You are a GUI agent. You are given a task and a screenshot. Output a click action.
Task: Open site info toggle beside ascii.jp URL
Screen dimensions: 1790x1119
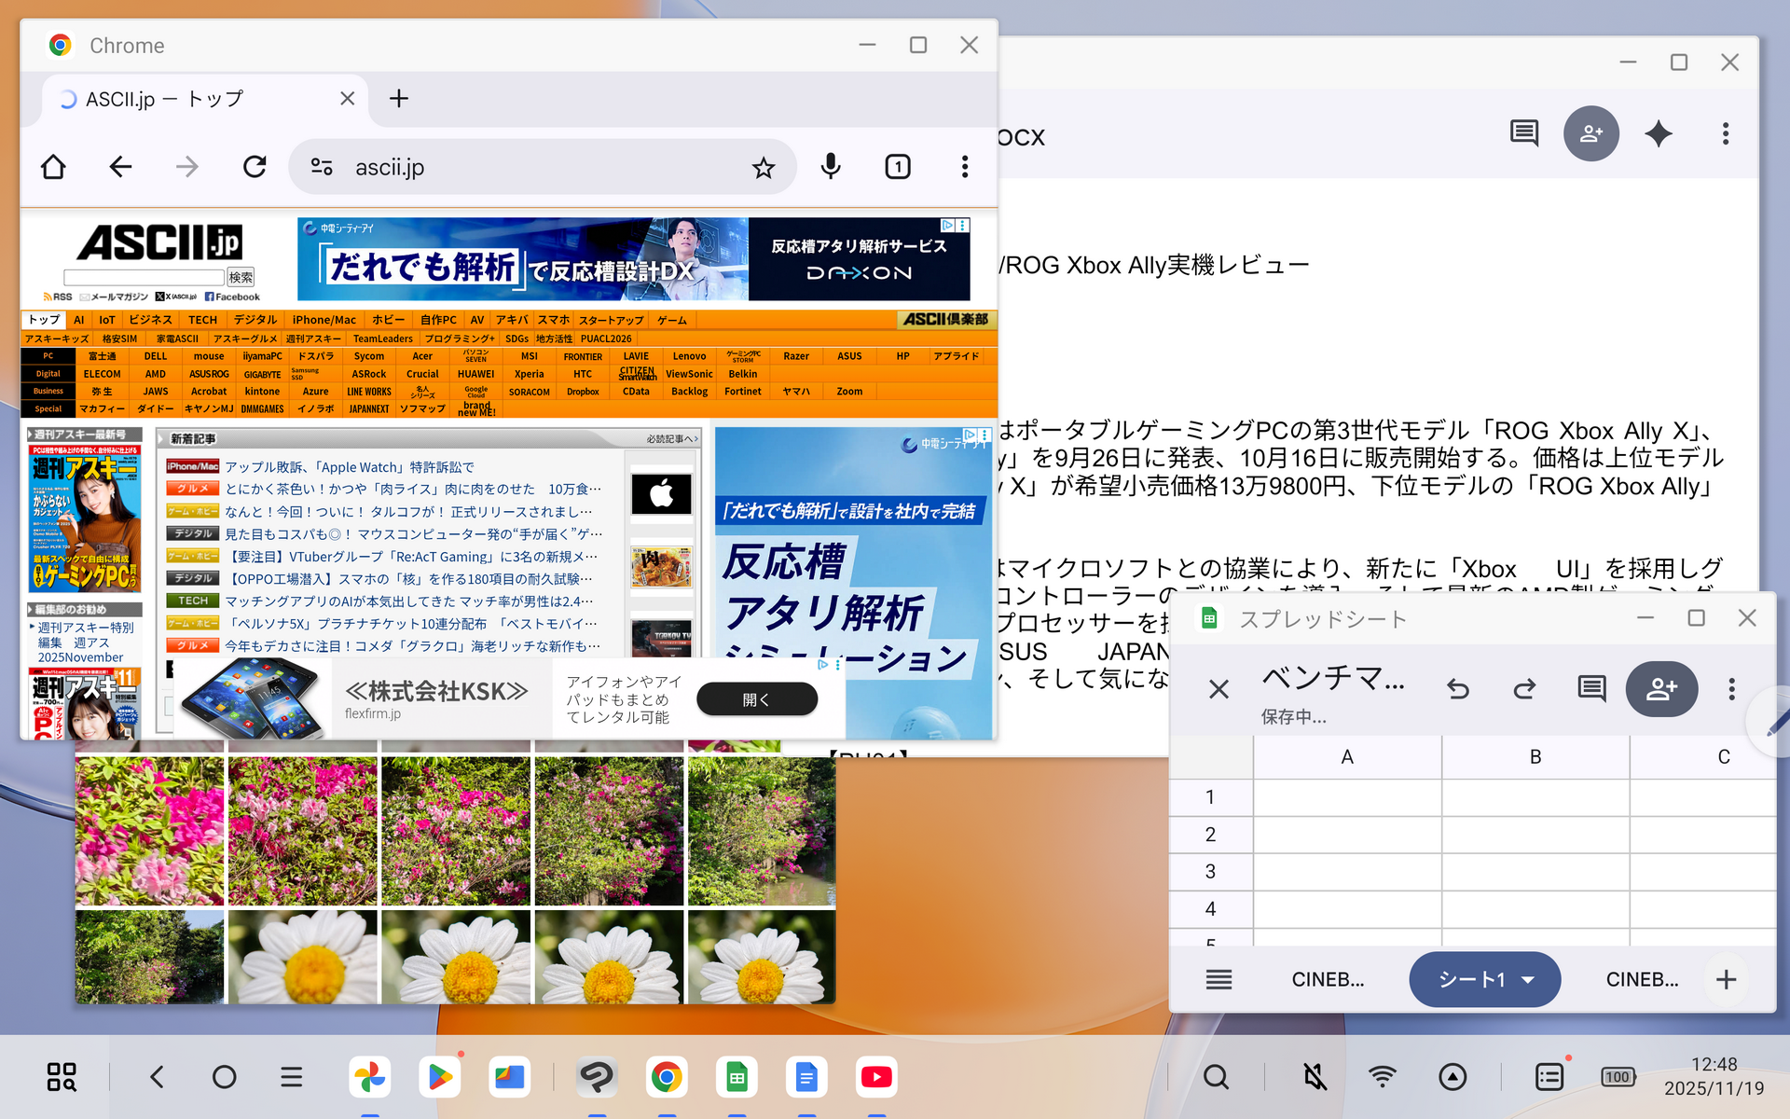click(322, 167)
